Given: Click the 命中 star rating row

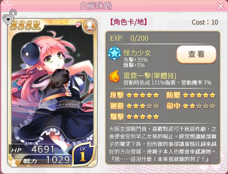Looking at the screenshot, I should click(191, 106).
